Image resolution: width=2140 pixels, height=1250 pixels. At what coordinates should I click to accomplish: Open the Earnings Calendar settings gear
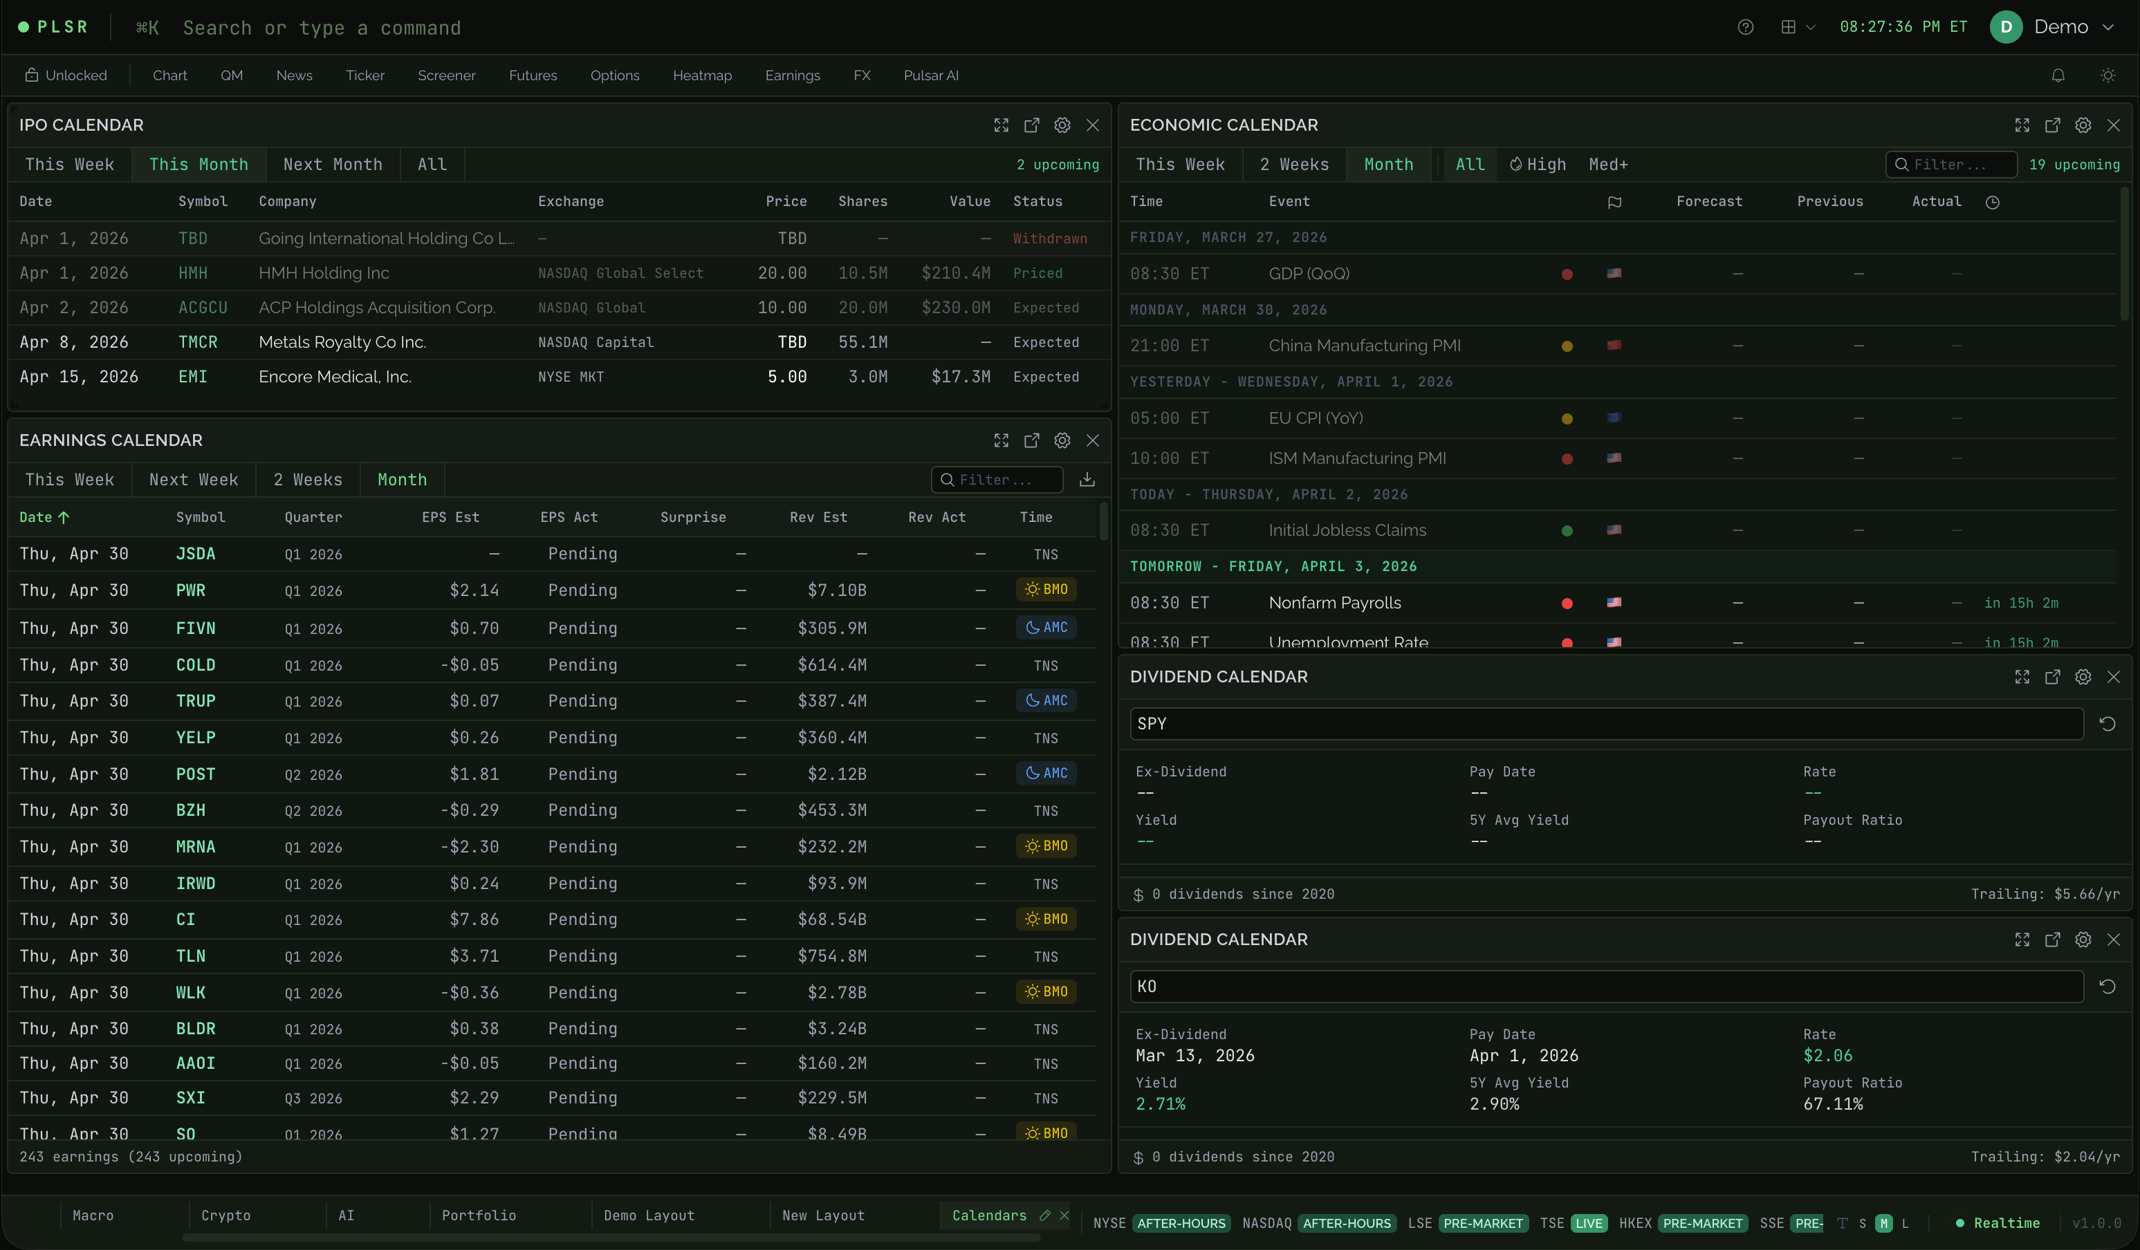[1062, 440]
